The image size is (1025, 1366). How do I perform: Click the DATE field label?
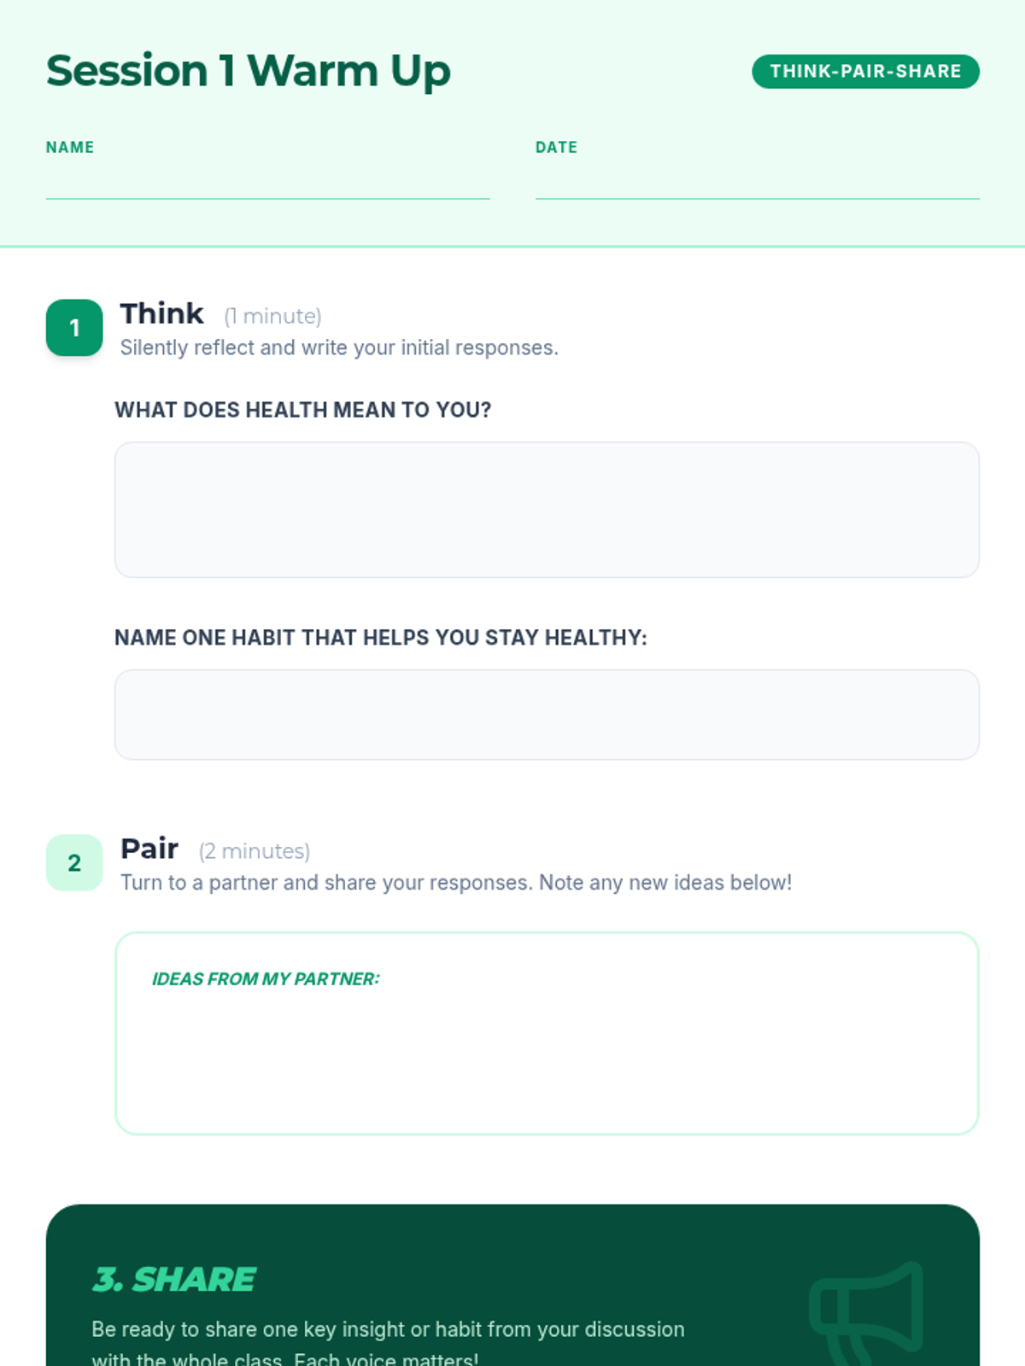[x=556, y=147]
